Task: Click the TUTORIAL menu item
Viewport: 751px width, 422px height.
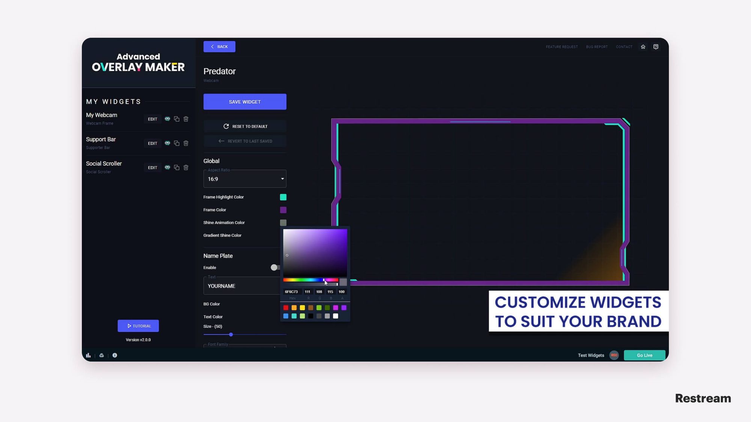Action: pos(138,325)
